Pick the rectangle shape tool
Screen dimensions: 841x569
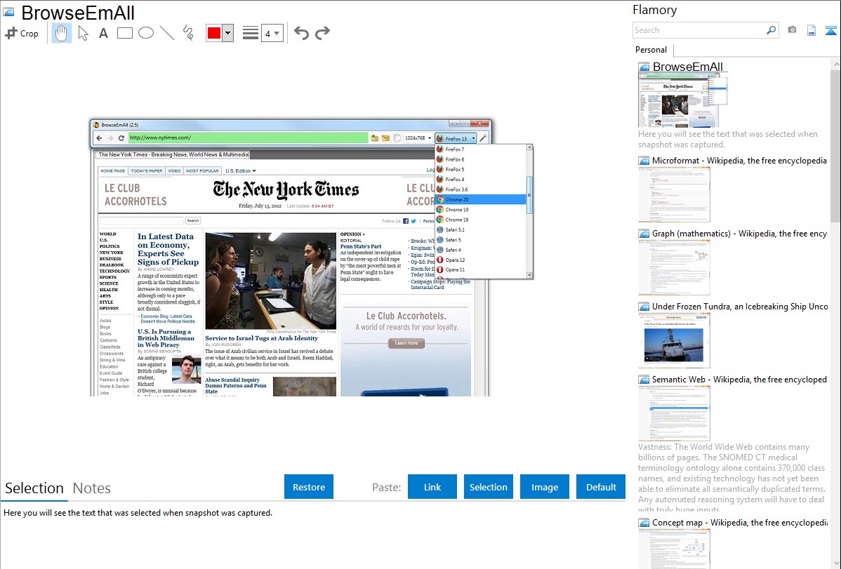pos(124,33)
